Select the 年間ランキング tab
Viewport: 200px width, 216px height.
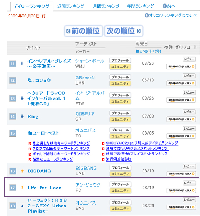point(140,6)
